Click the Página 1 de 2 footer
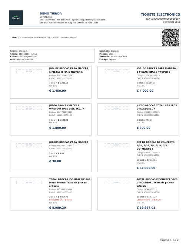189x245 pixels. pos(169,240)
